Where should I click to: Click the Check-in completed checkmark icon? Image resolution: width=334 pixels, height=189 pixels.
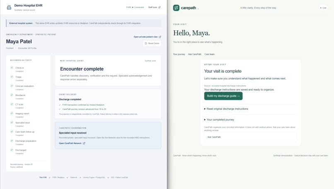[x=12, y=68]
